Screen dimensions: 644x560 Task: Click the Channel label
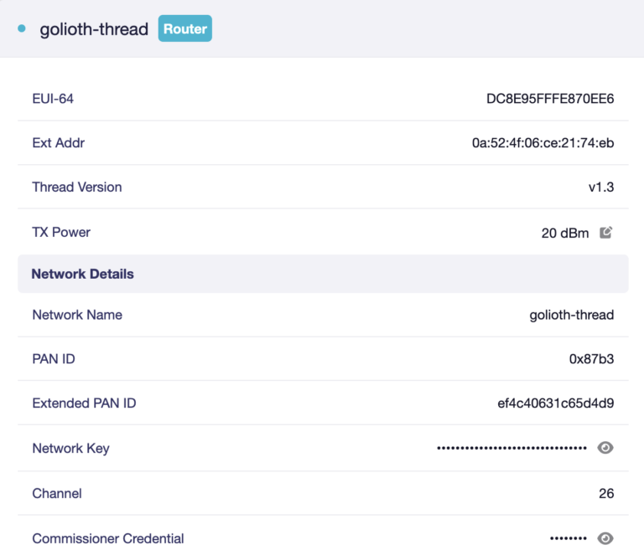tap(57, 493)
